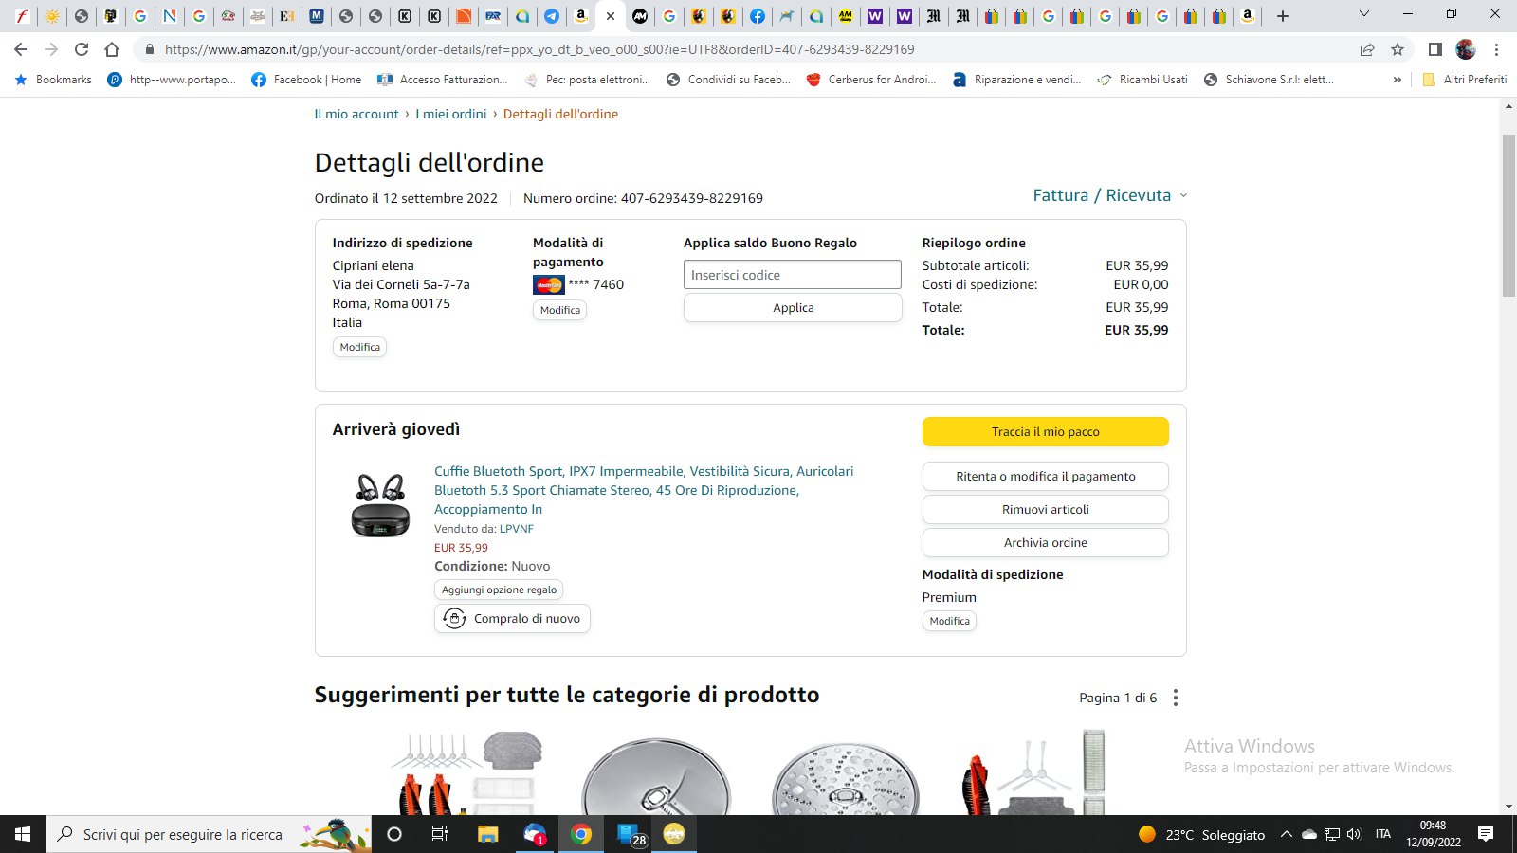This screenshot has height=853, width=1517.
Task: Open a new browser tab
Action: (1282, 15)
